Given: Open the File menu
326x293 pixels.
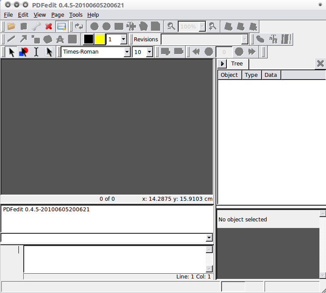Looking at the screenshot, I should 8,15.
